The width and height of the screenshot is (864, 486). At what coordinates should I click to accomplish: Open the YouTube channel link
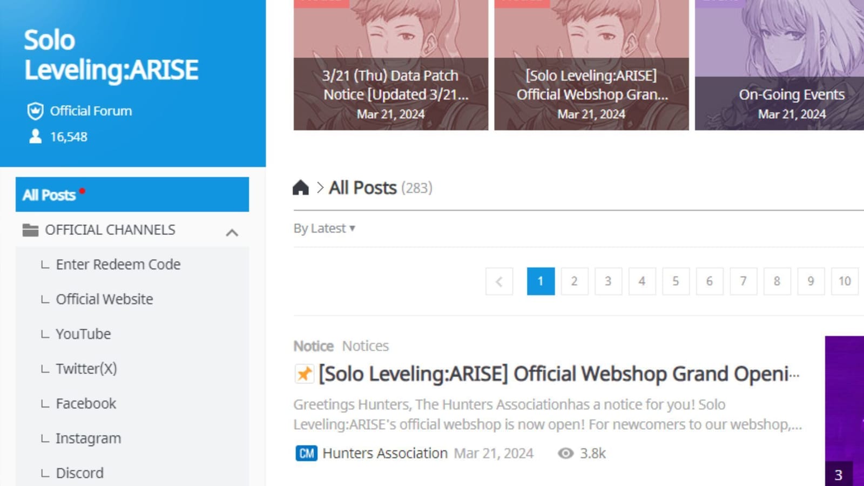[x=83, y=334]
